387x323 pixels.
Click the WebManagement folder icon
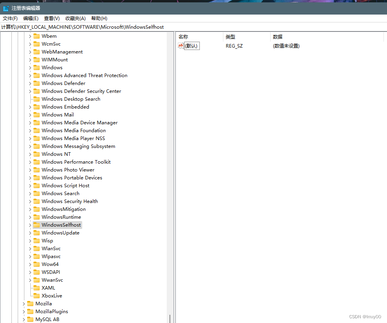pyautogui.click(x=37, y=52)
